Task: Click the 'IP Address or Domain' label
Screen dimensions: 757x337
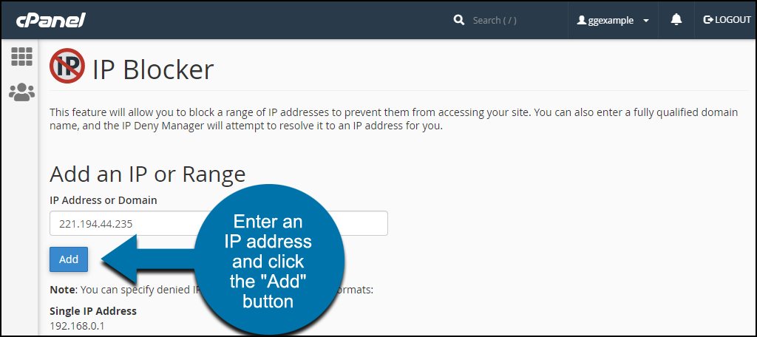Action: pyautogui.click(x=103, y=200)
